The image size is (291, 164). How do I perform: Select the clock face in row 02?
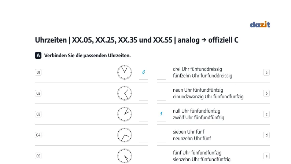(x=125, y=93)
